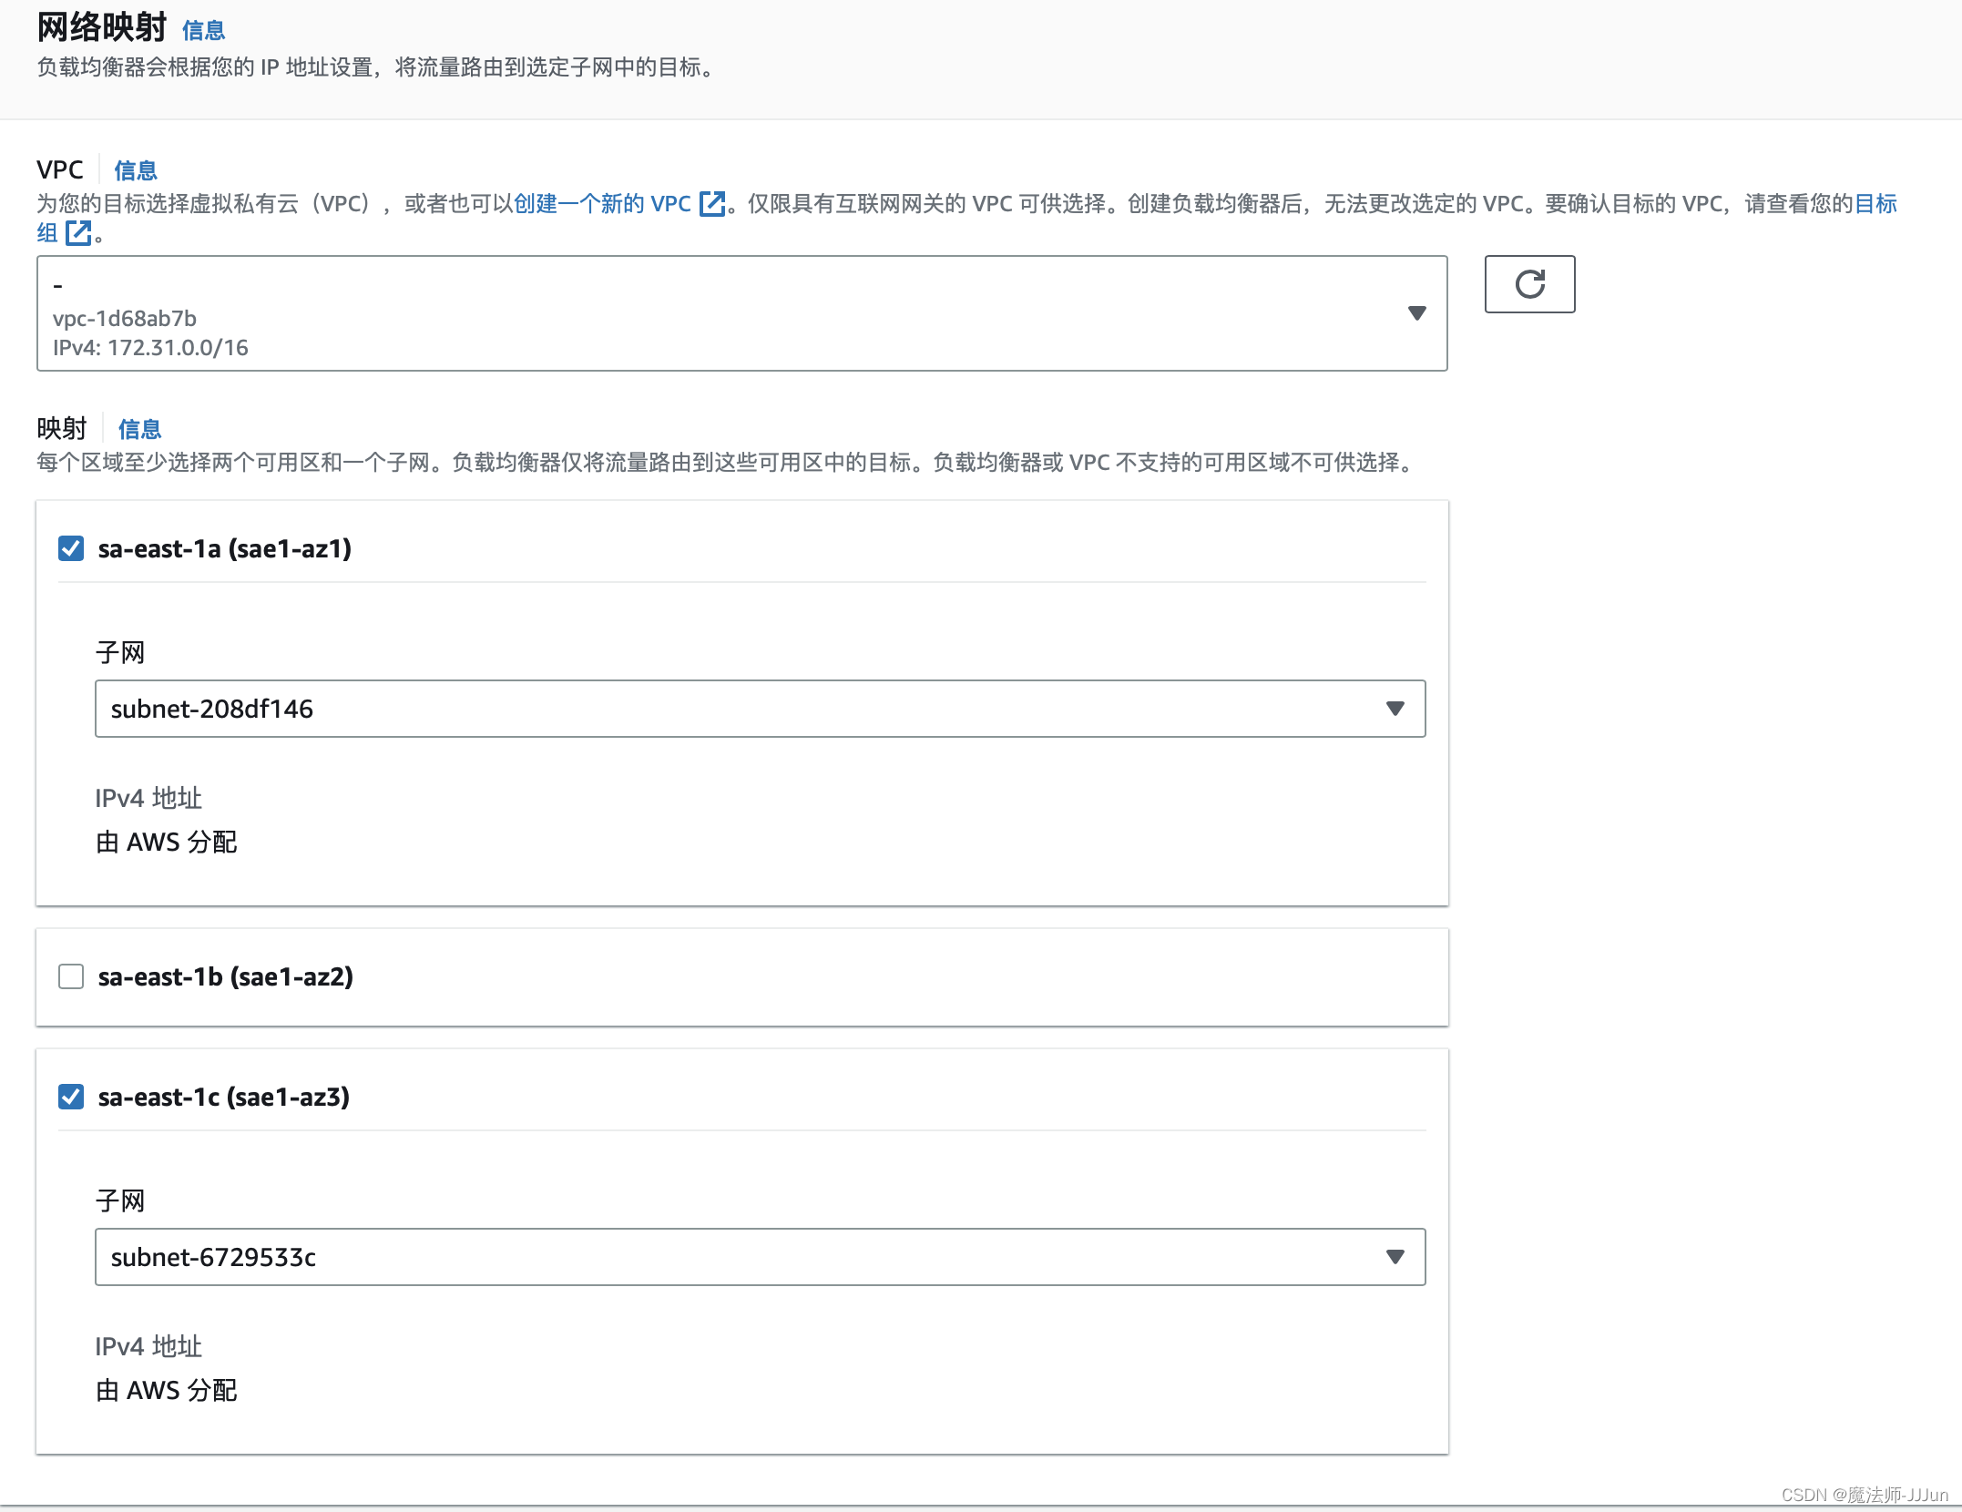Click the sa-east-1b (sae1-az2) zone label
Viewport: 1962px width, 1512px height.
tap(226, 976)
